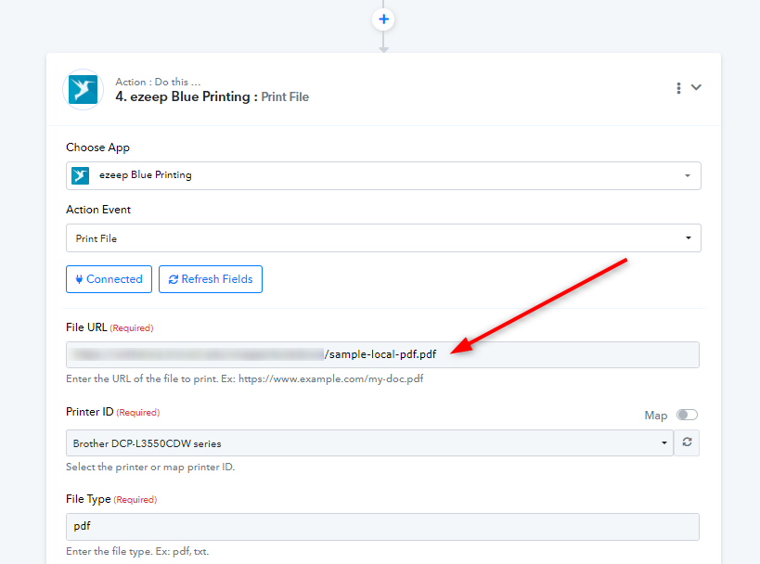Click the Connected button
Image resolution: width=760 pixels, height=564 pixels.
(109, 279)
